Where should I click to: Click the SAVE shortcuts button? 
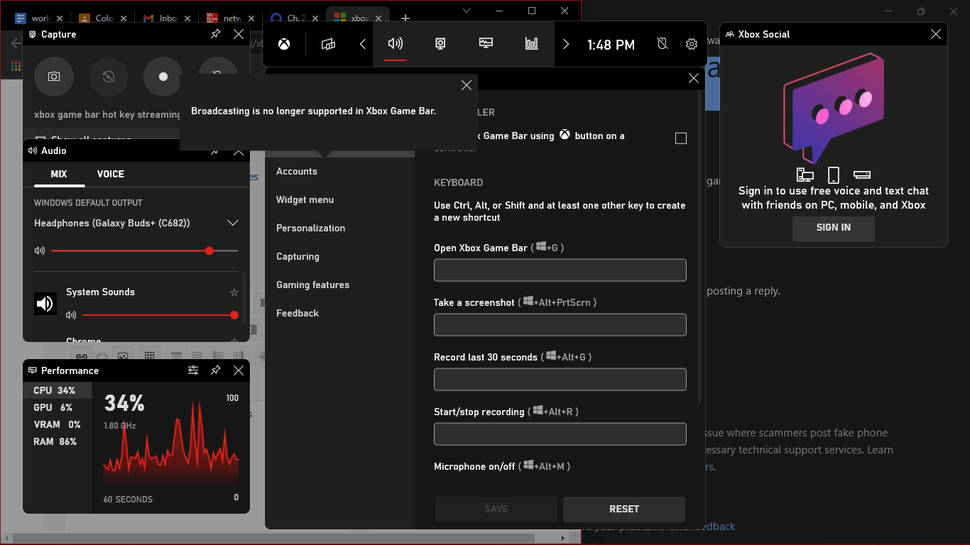click(x=496, y=509)
